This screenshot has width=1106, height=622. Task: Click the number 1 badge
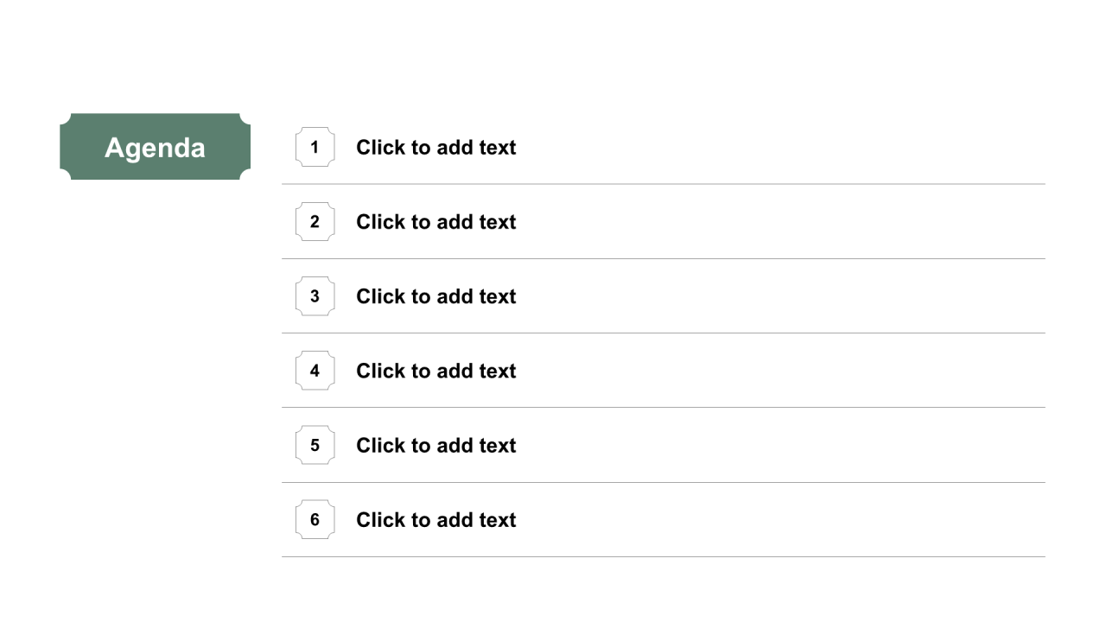pos(315,147)
